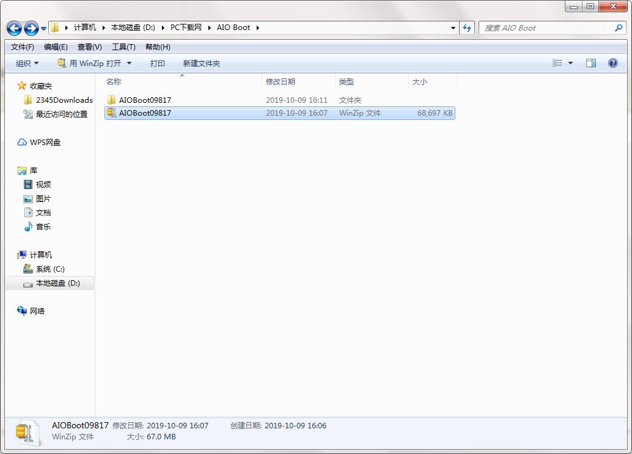
Task: Open the 查看(V) menu
Action: 89,47
